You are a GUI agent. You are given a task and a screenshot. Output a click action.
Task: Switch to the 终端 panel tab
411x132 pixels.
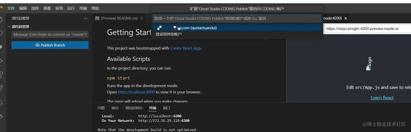click(153, 108)
